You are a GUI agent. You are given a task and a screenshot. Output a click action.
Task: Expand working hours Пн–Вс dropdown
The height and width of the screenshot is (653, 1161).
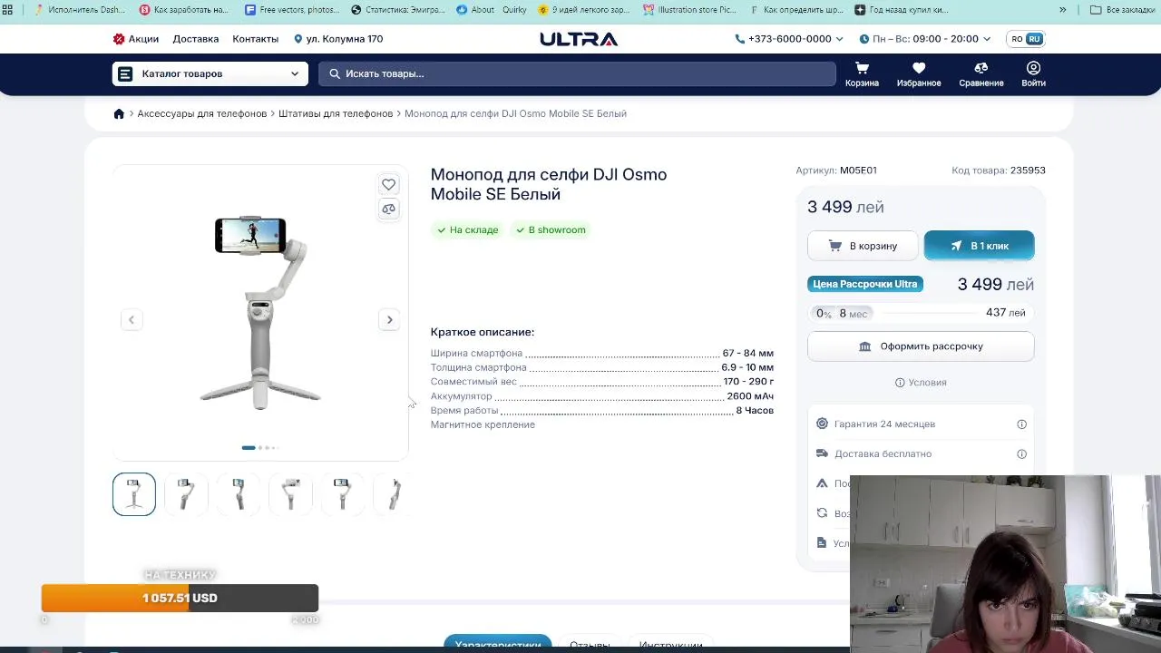tap(924, 39)
